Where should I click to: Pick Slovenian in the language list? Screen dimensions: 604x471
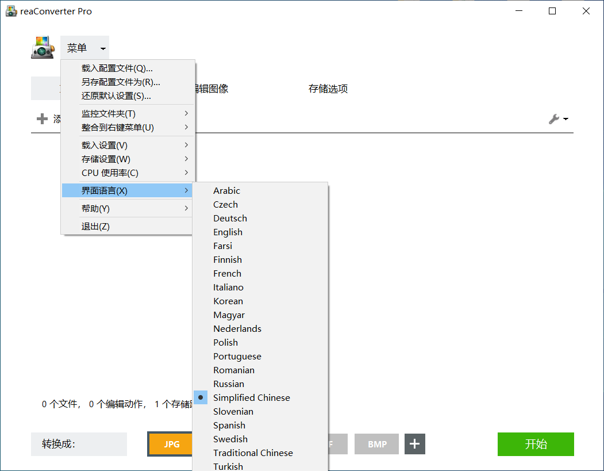(260, 411)
